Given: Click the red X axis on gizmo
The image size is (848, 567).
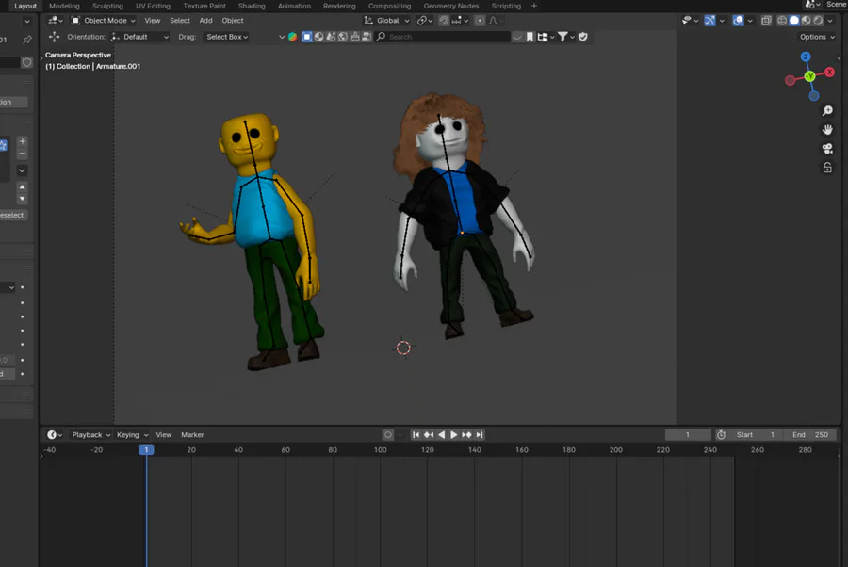Looking at the screenshot, I should (x=830, y=72).
